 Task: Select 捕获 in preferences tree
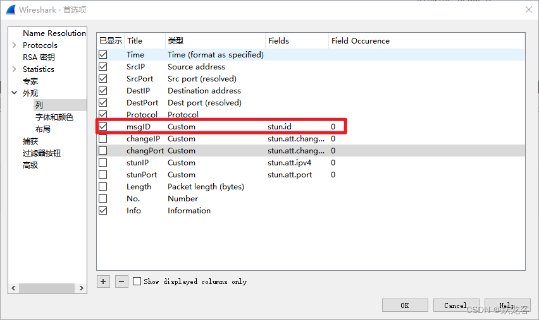(30, 141)
